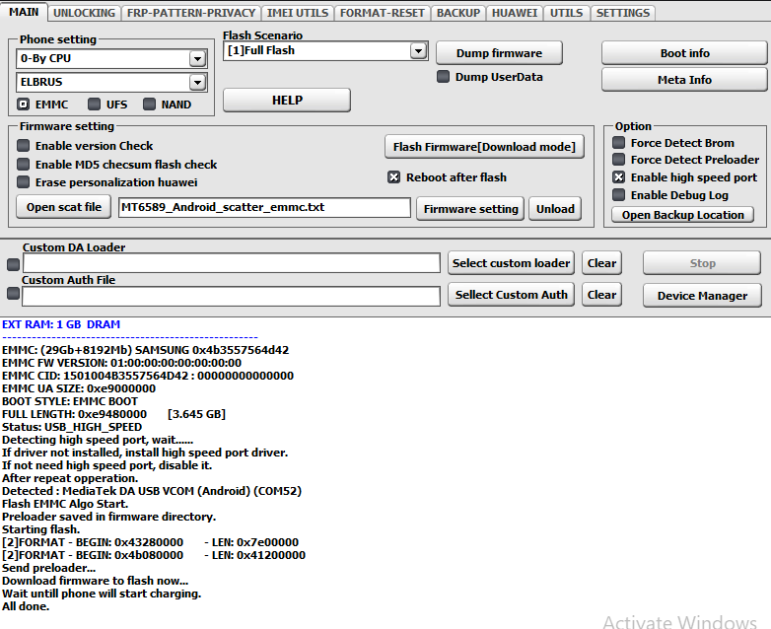
Task: Click the 'Flash EMMC Algo Start.' log line
Action: click(x=65, y=504)
